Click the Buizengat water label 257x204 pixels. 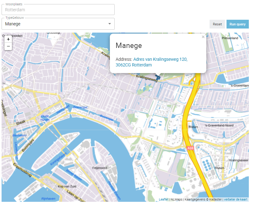107,118
